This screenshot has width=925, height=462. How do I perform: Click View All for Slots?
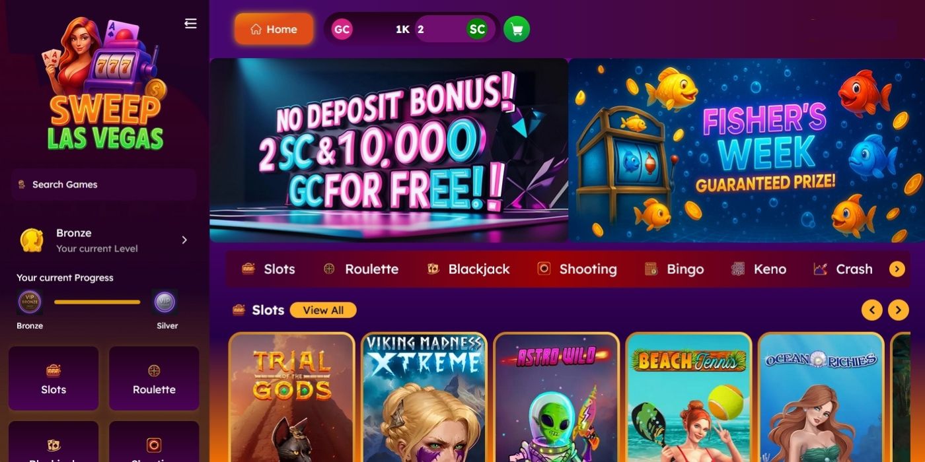(x=323, y=310)
